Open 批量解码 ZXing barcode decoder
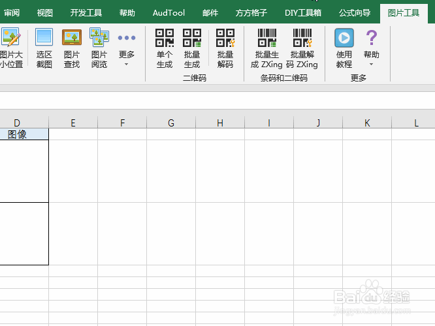The height and width of the screenshot is (326, 435). tap(302, 48)
